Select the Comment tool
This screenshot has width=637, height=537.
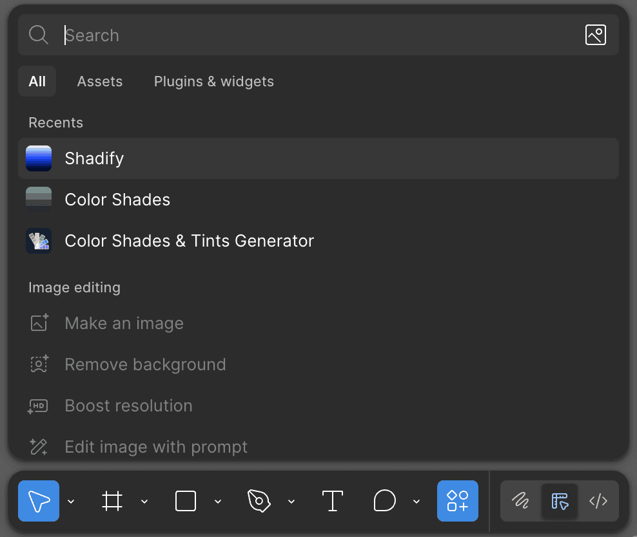(x=384, y=501)
